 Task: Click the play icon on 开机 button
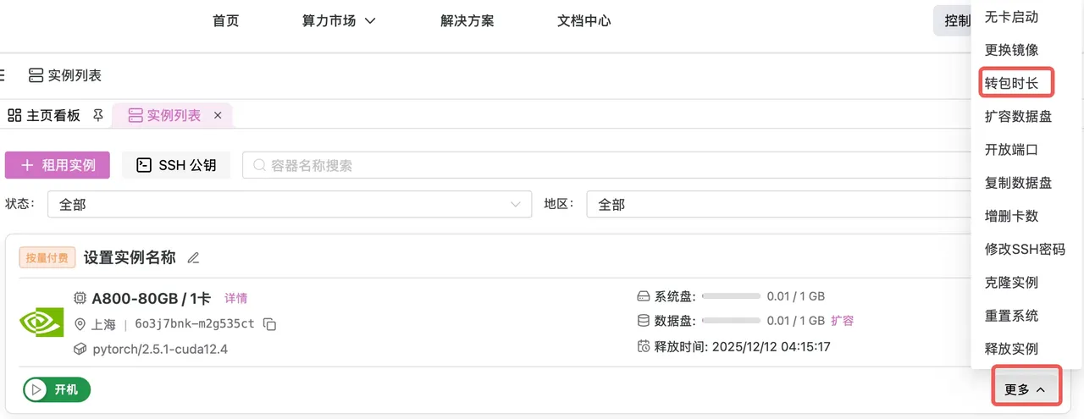[36, 390]
